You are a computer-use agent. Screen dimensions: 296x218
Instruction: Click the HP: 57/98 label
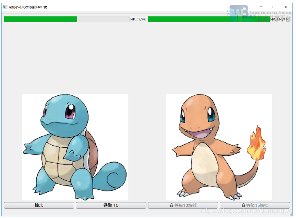[x=138, y=19]
